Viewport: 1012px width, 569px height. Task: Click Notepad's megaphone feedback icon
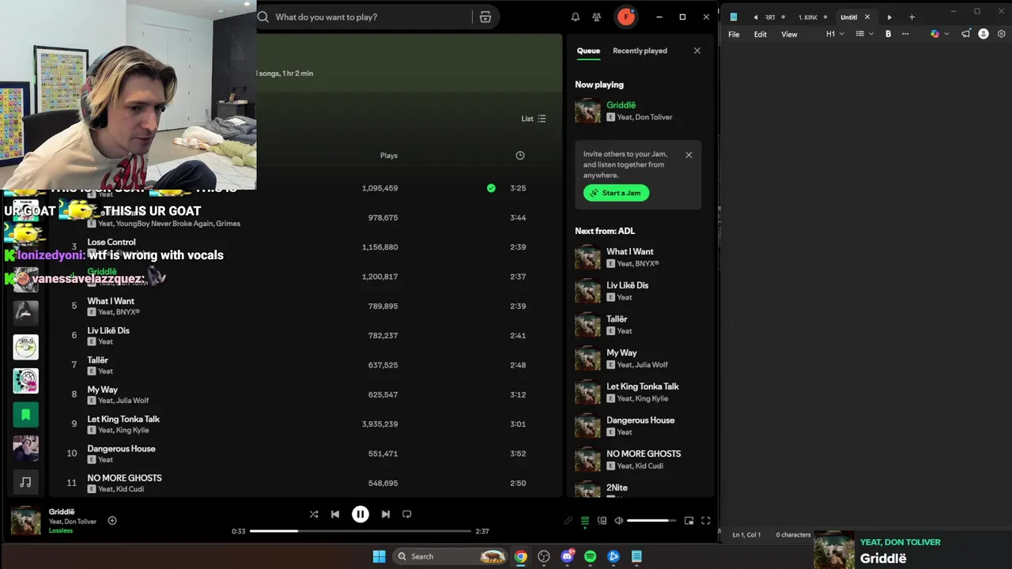[965, 34]
